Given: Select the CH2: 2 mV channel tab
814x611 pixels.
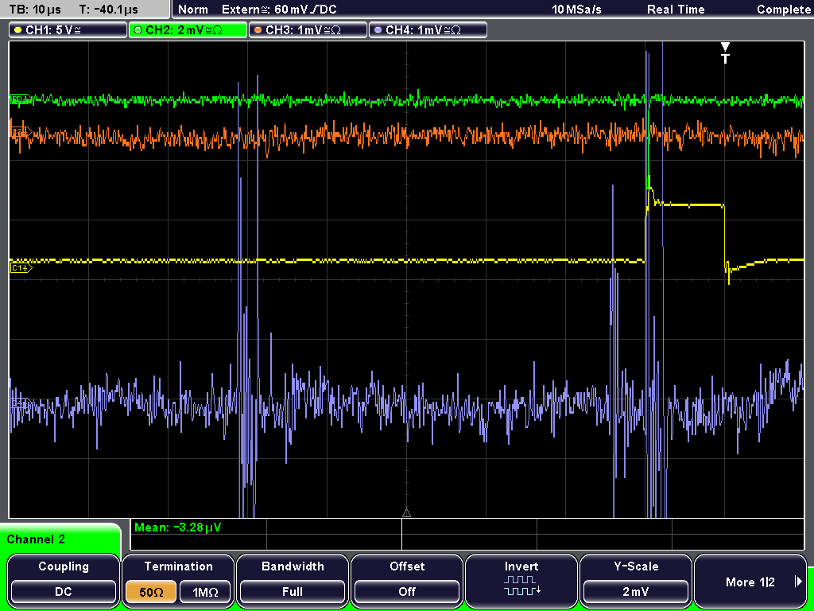Looking at the screenshot, I should click(x=188, y=29).
